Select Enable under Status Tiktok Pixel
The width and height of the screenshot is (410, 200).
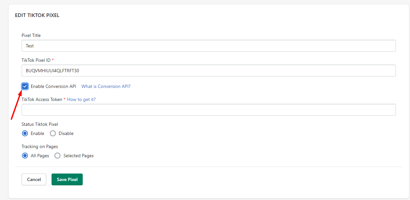(x=25, y=133)
